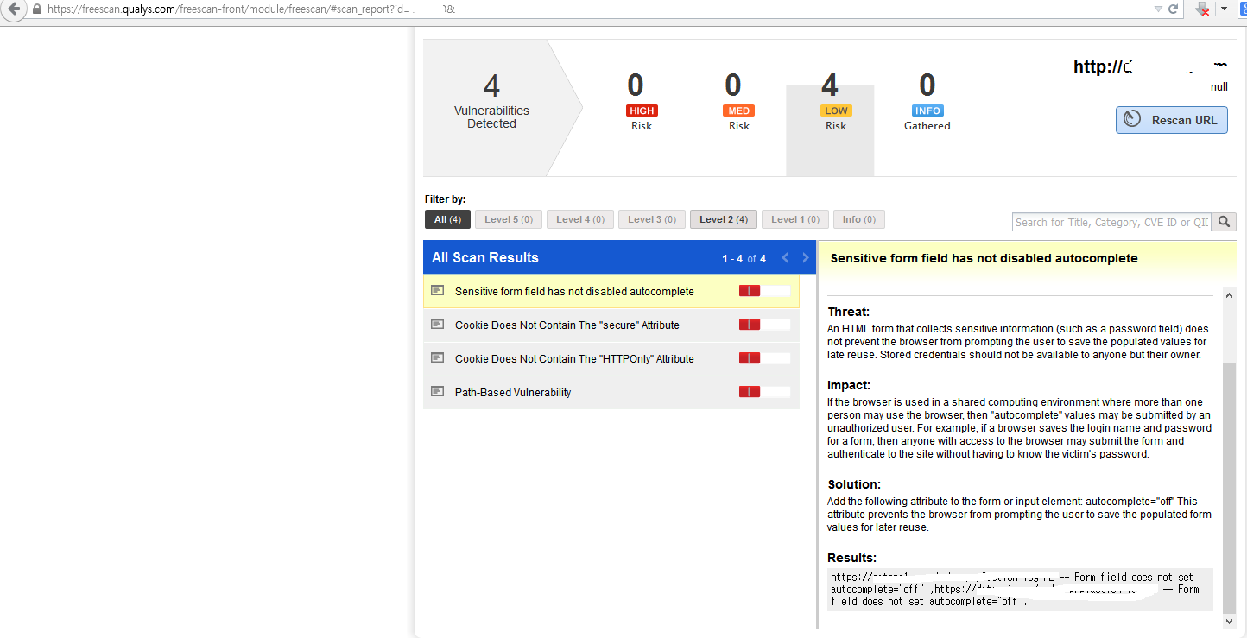Screen dimensions: 1247x638
Task: Select the 0 MED Risk counter
Action: tap(738, 101)
